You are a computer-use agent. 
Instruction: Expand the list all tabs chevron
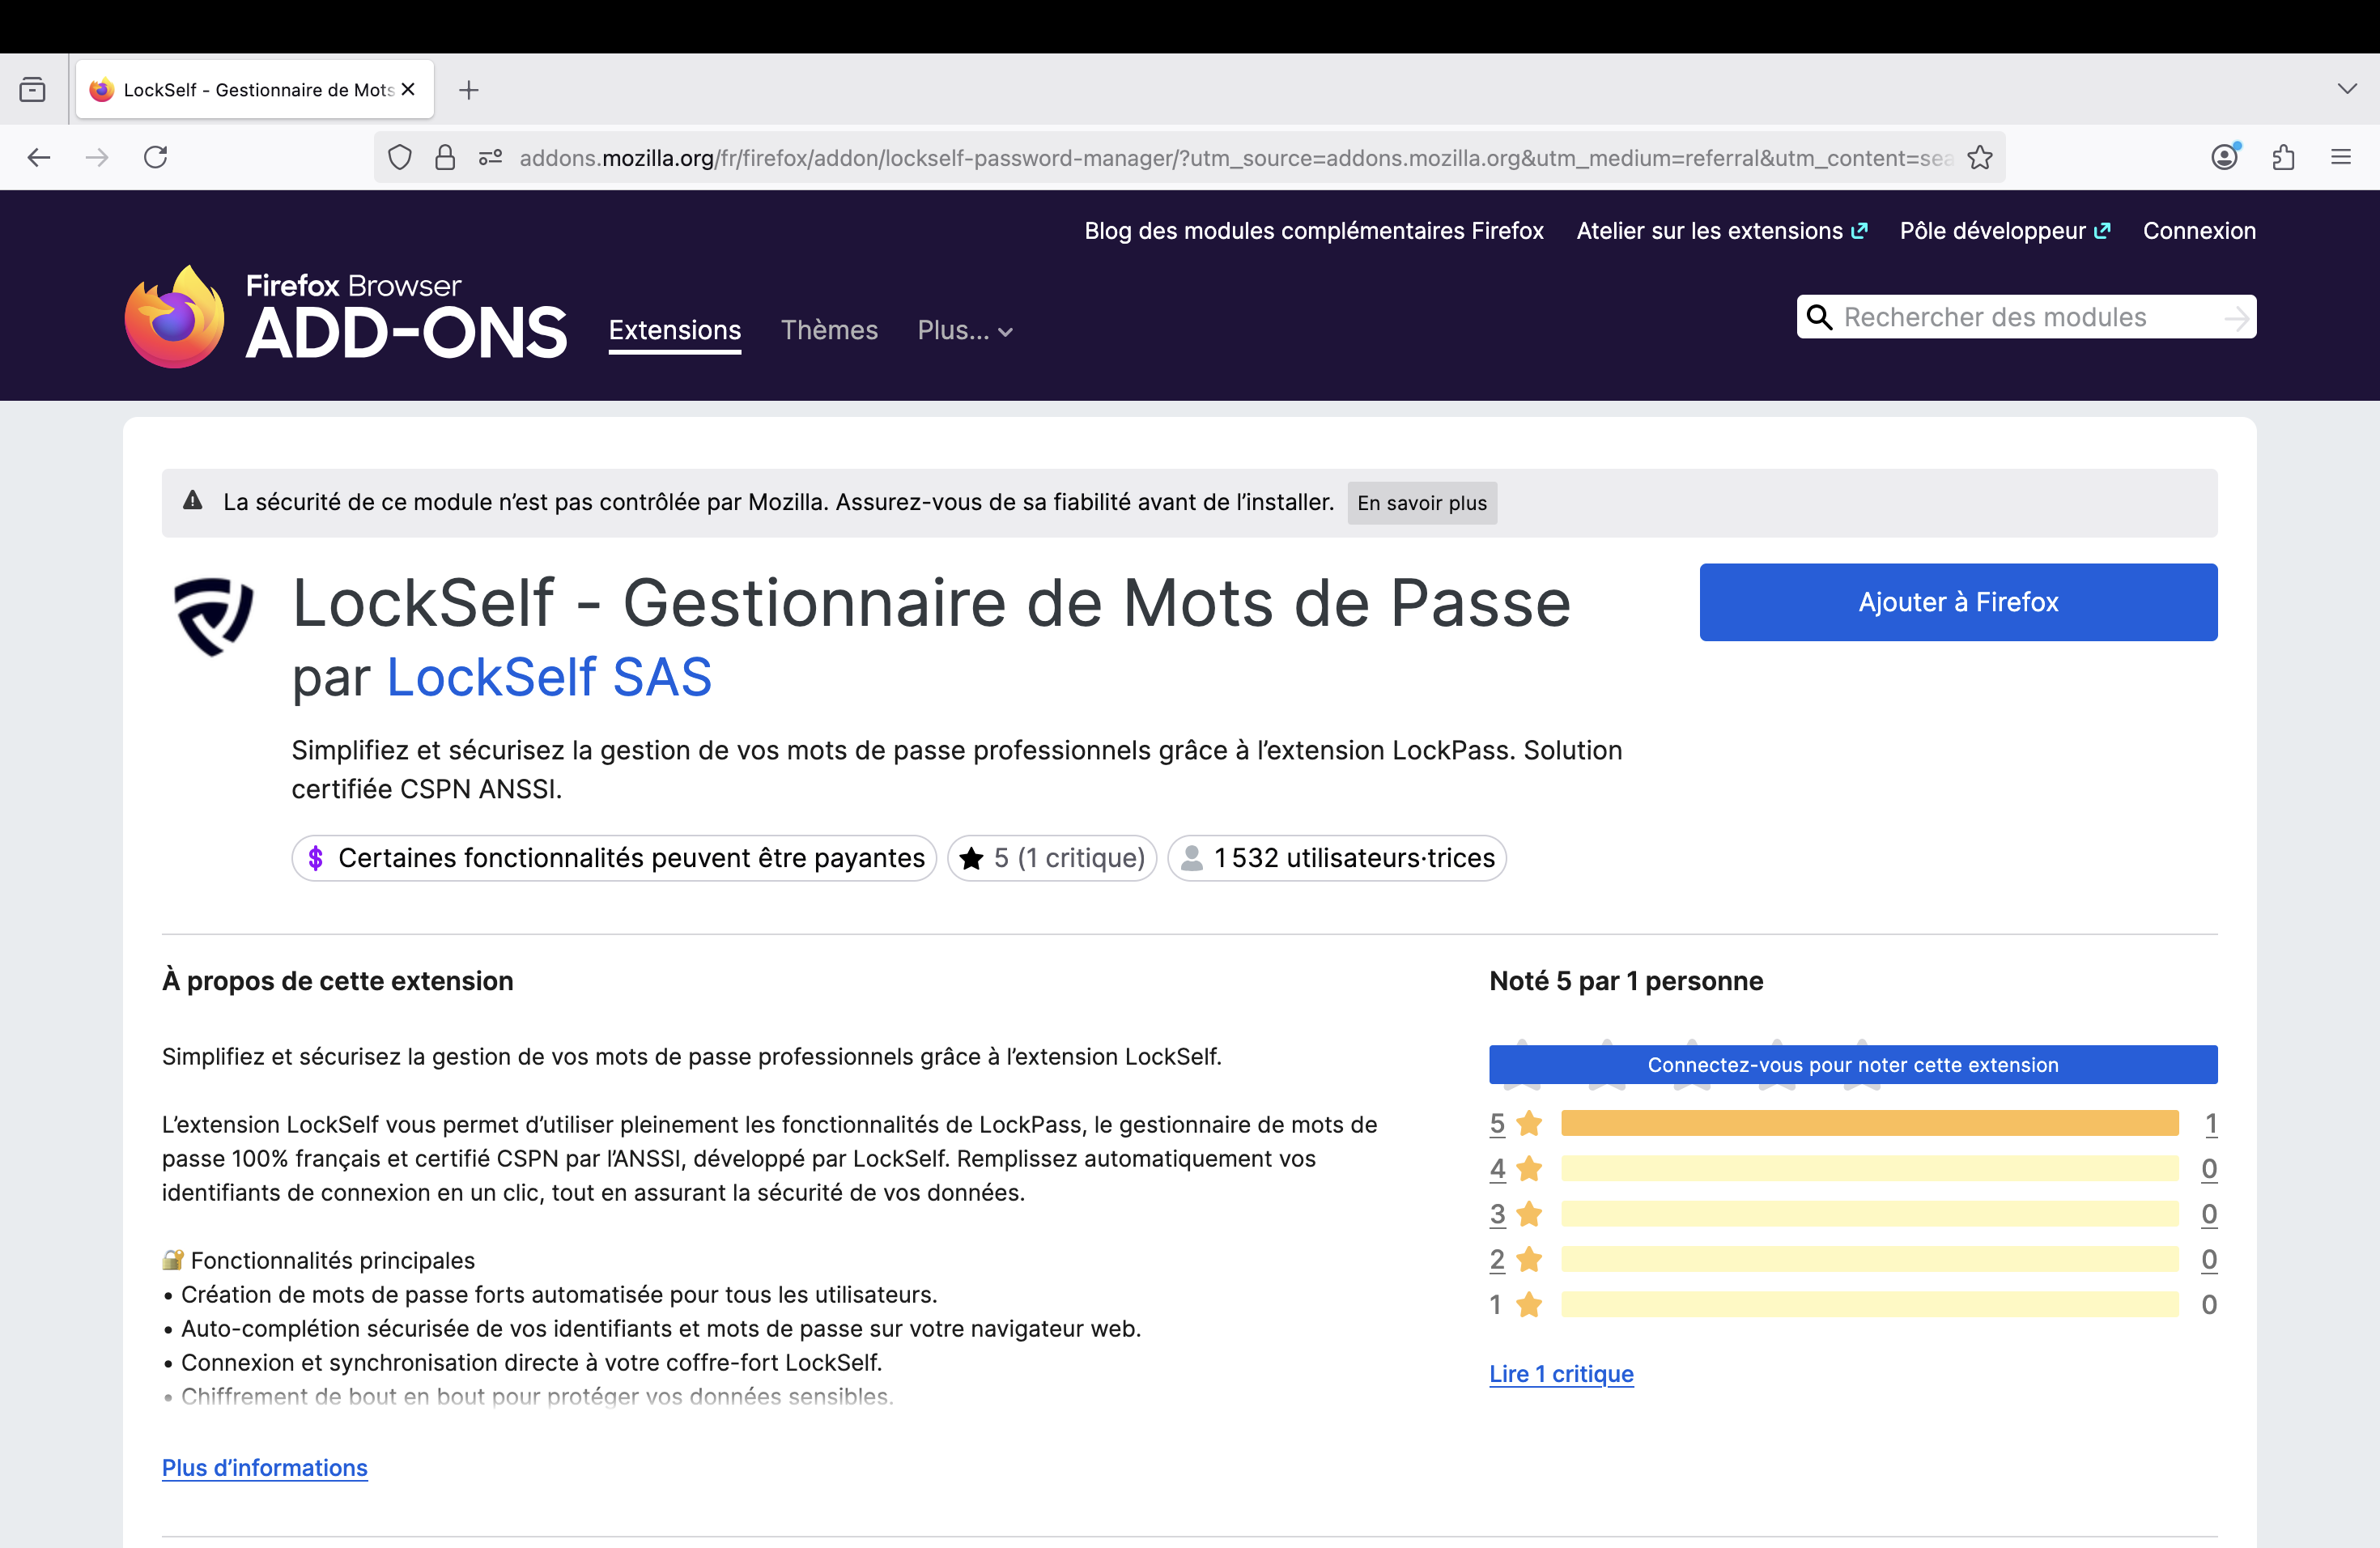pos(2347,89)
